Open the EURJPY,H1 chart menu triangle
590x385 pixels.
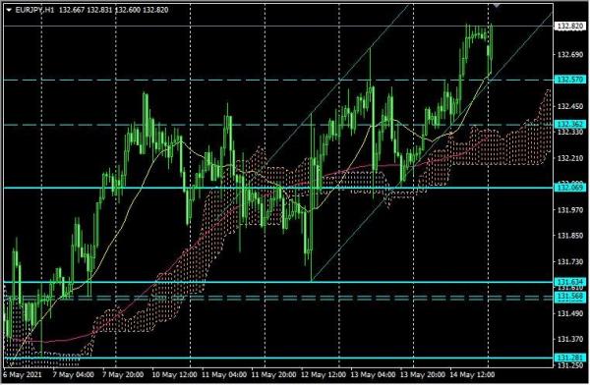click(x=9, y=10)
